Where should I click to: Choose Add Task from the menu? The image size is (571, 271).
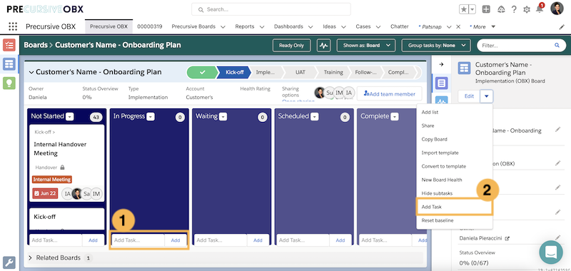point(455,207)
